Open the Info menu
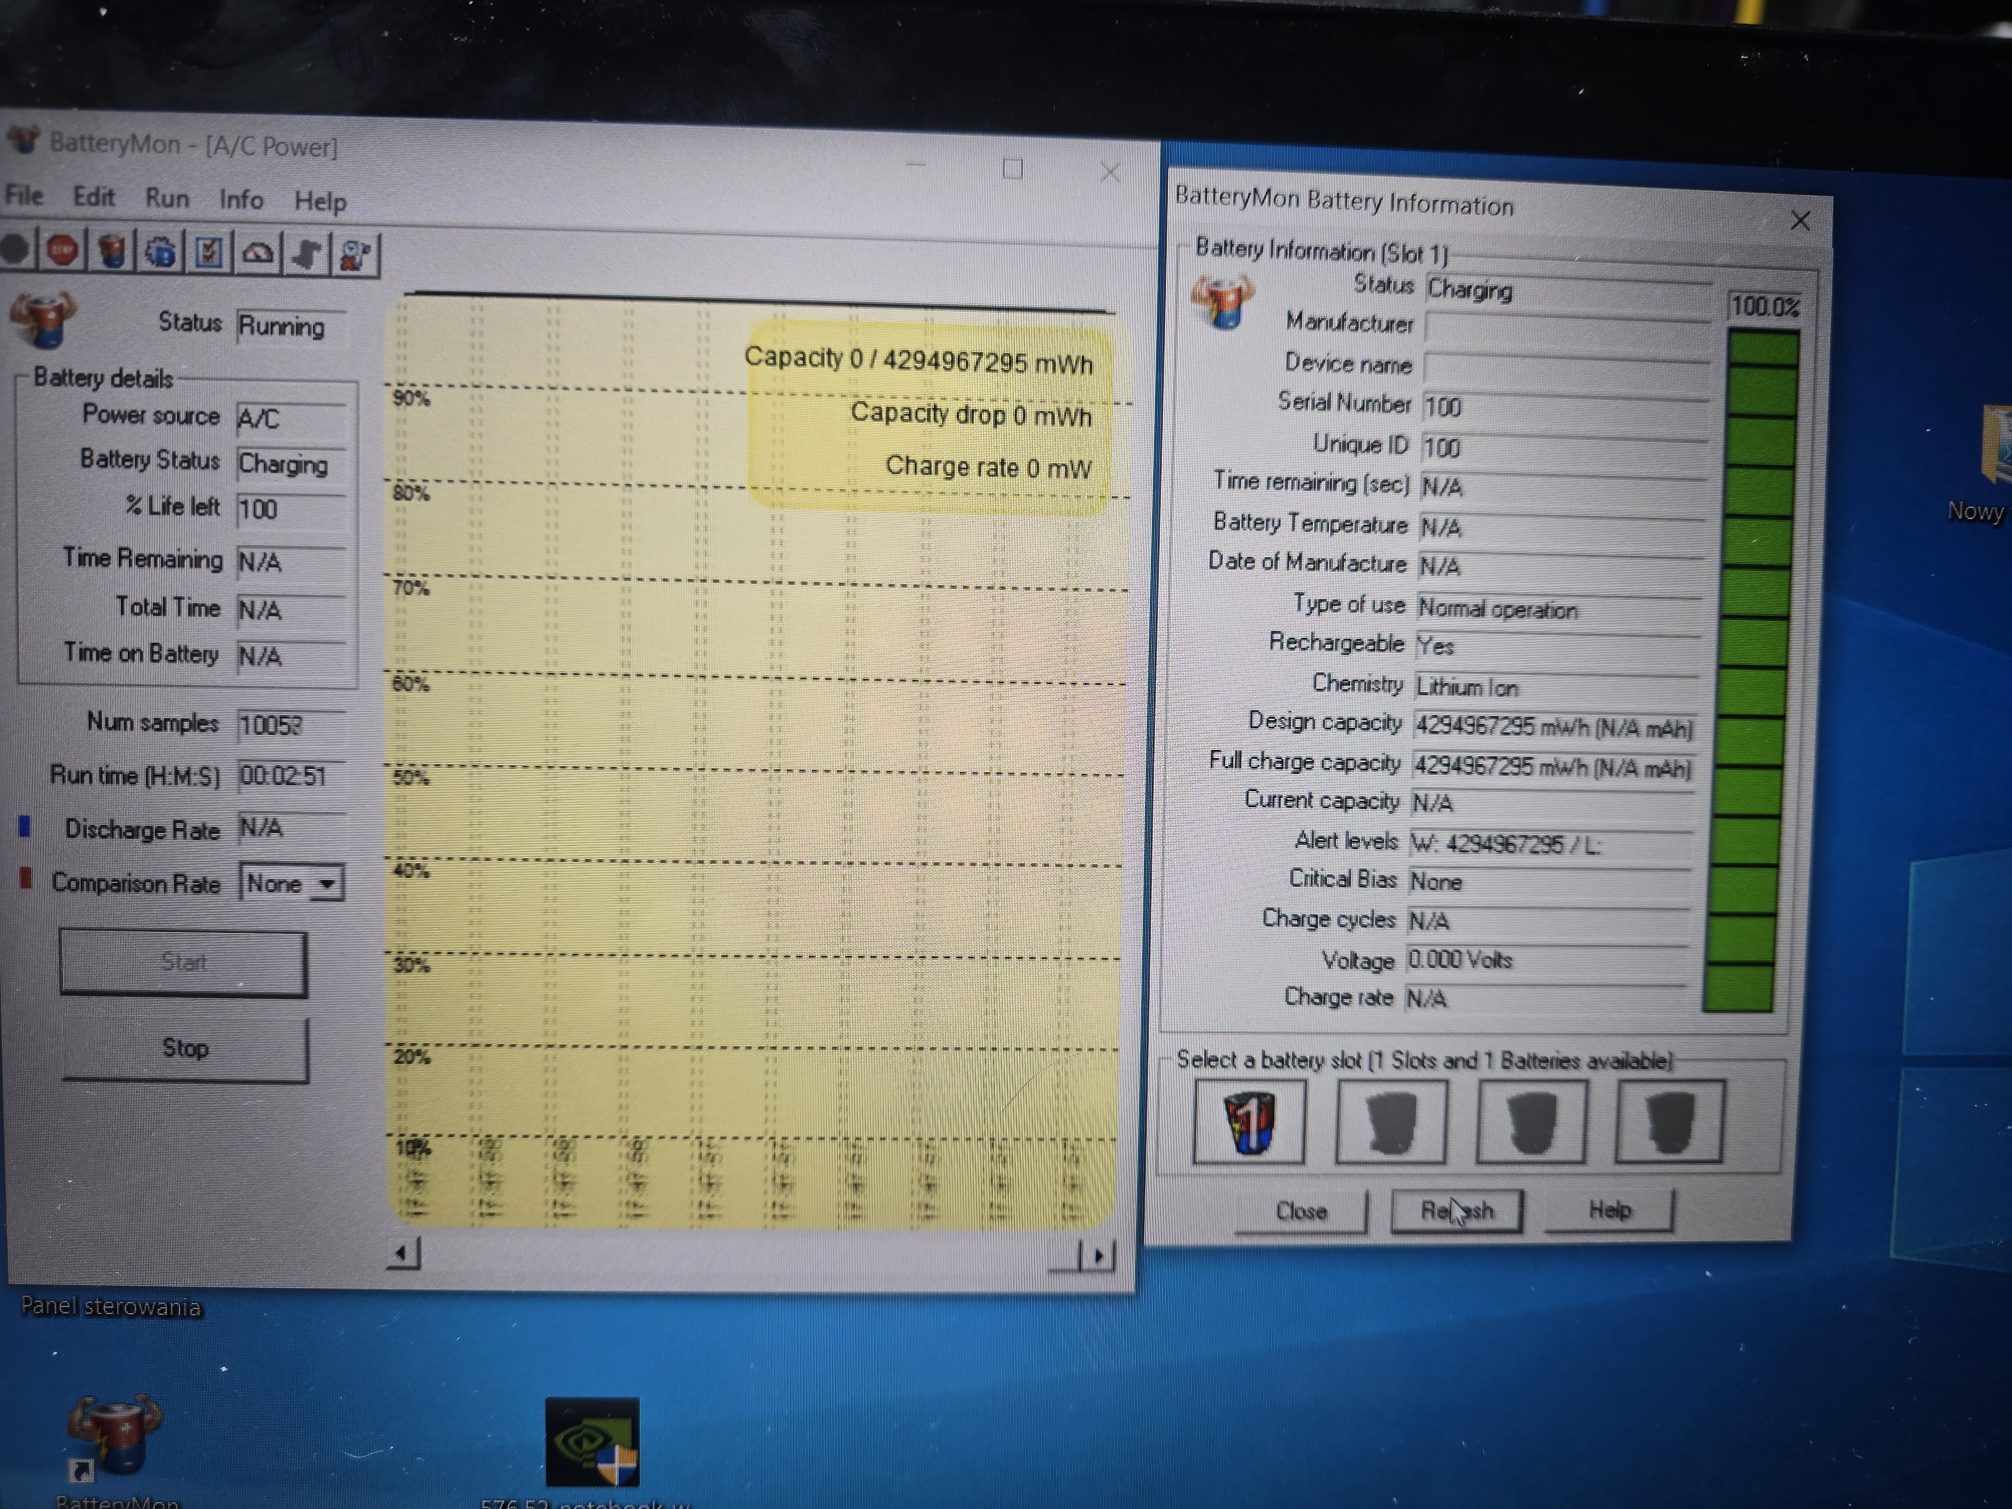 point(241,199)
